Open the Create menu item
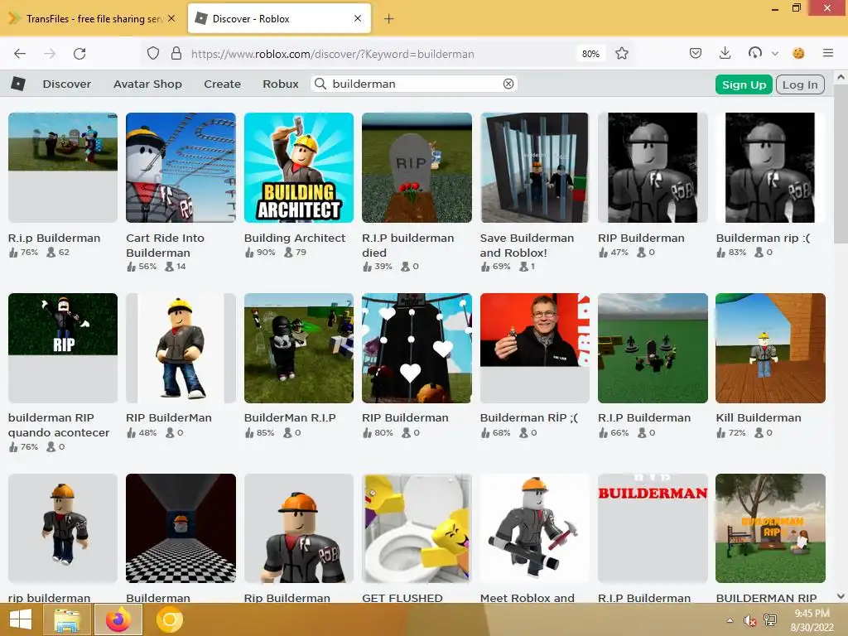This screenshot has height=636, width=848. point(222,84)
